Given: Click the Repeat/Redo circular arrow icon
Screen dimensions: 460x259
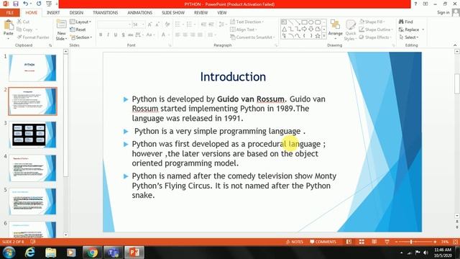Looking at the screenshot, I should coord(39,4).
